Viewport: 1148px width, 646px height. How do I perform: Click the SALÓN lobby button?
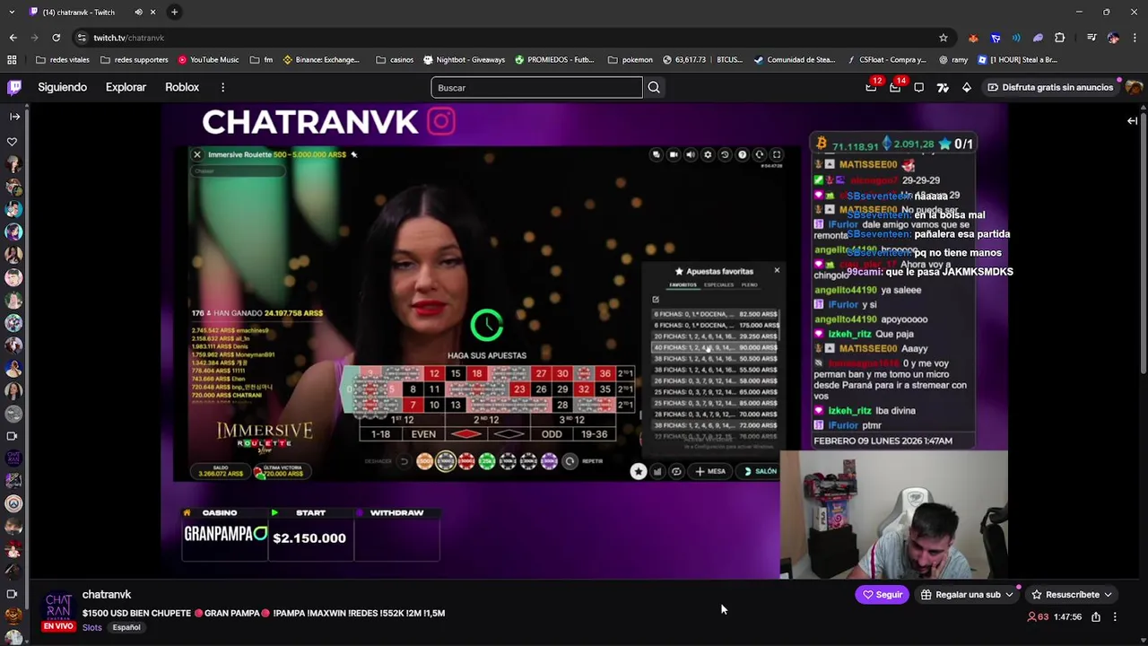click(760, 471)
